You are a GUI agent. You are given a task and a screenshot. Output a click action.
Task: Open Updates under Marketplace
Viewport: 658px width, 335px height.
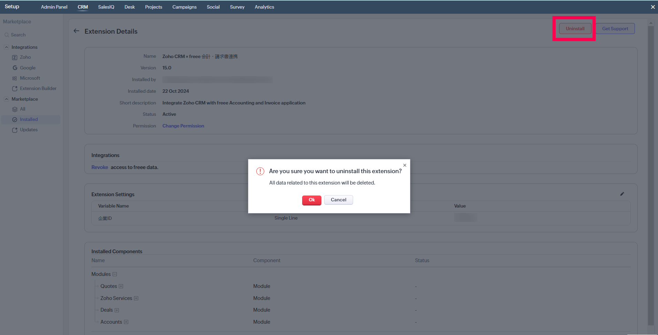tap(29, 130)
